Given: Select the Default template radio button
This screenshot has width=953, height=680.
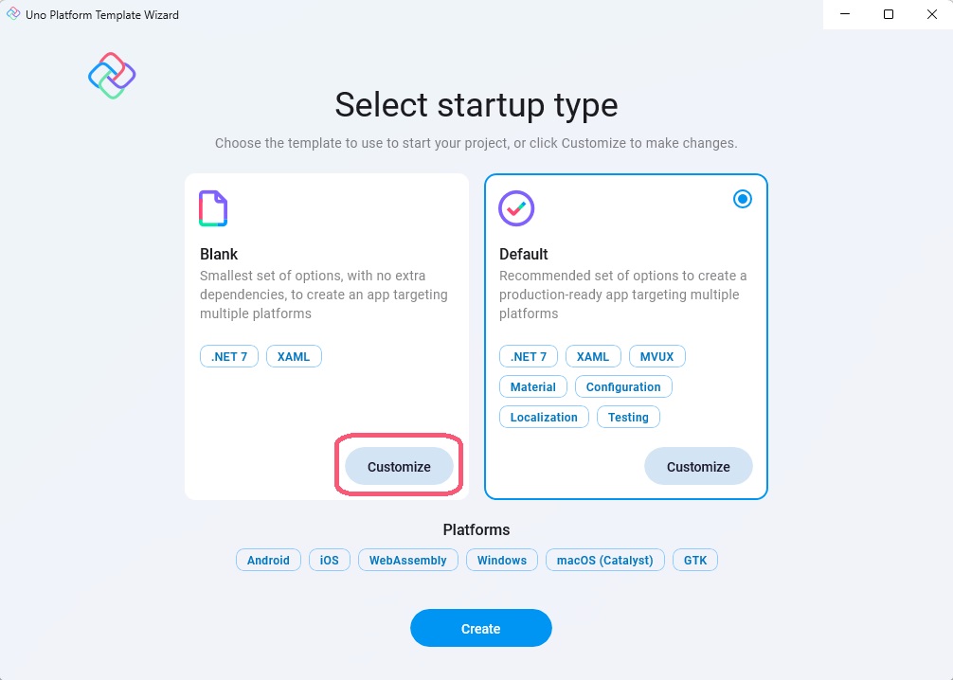Looking at the screenshot, I should (x=743, y=199).
